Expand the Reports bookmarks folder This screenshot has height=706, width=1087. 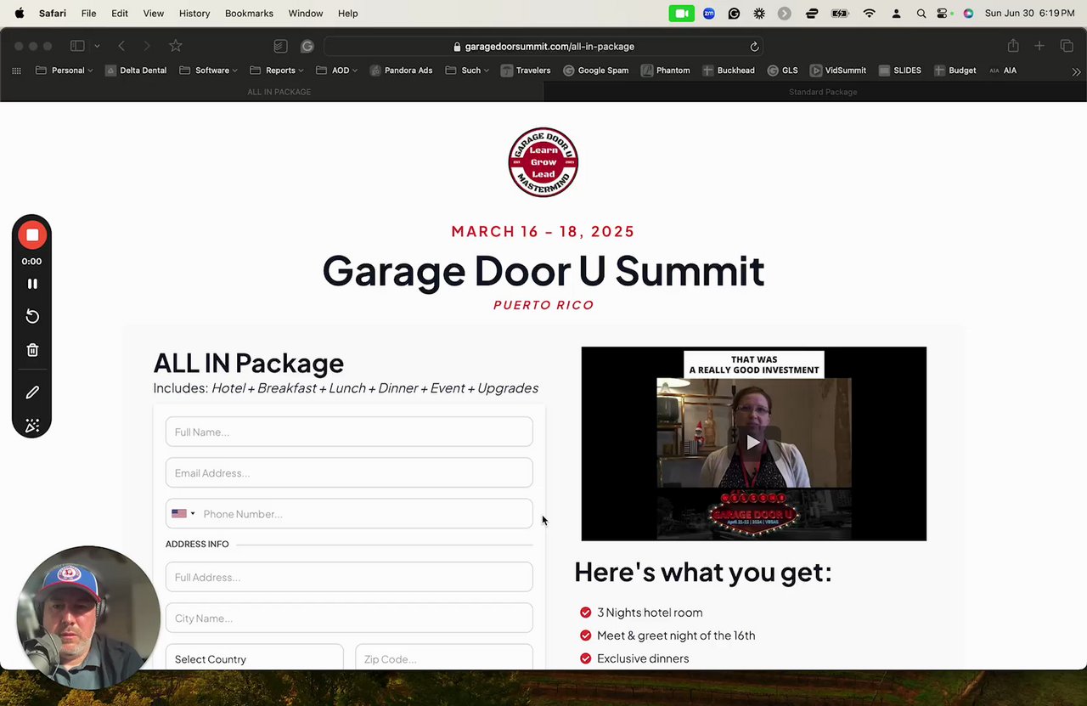[278, 71]
